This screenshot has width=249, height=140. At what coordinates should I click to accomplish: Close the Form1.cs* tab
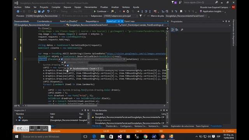pyautogui.click(x=122, y=21)
